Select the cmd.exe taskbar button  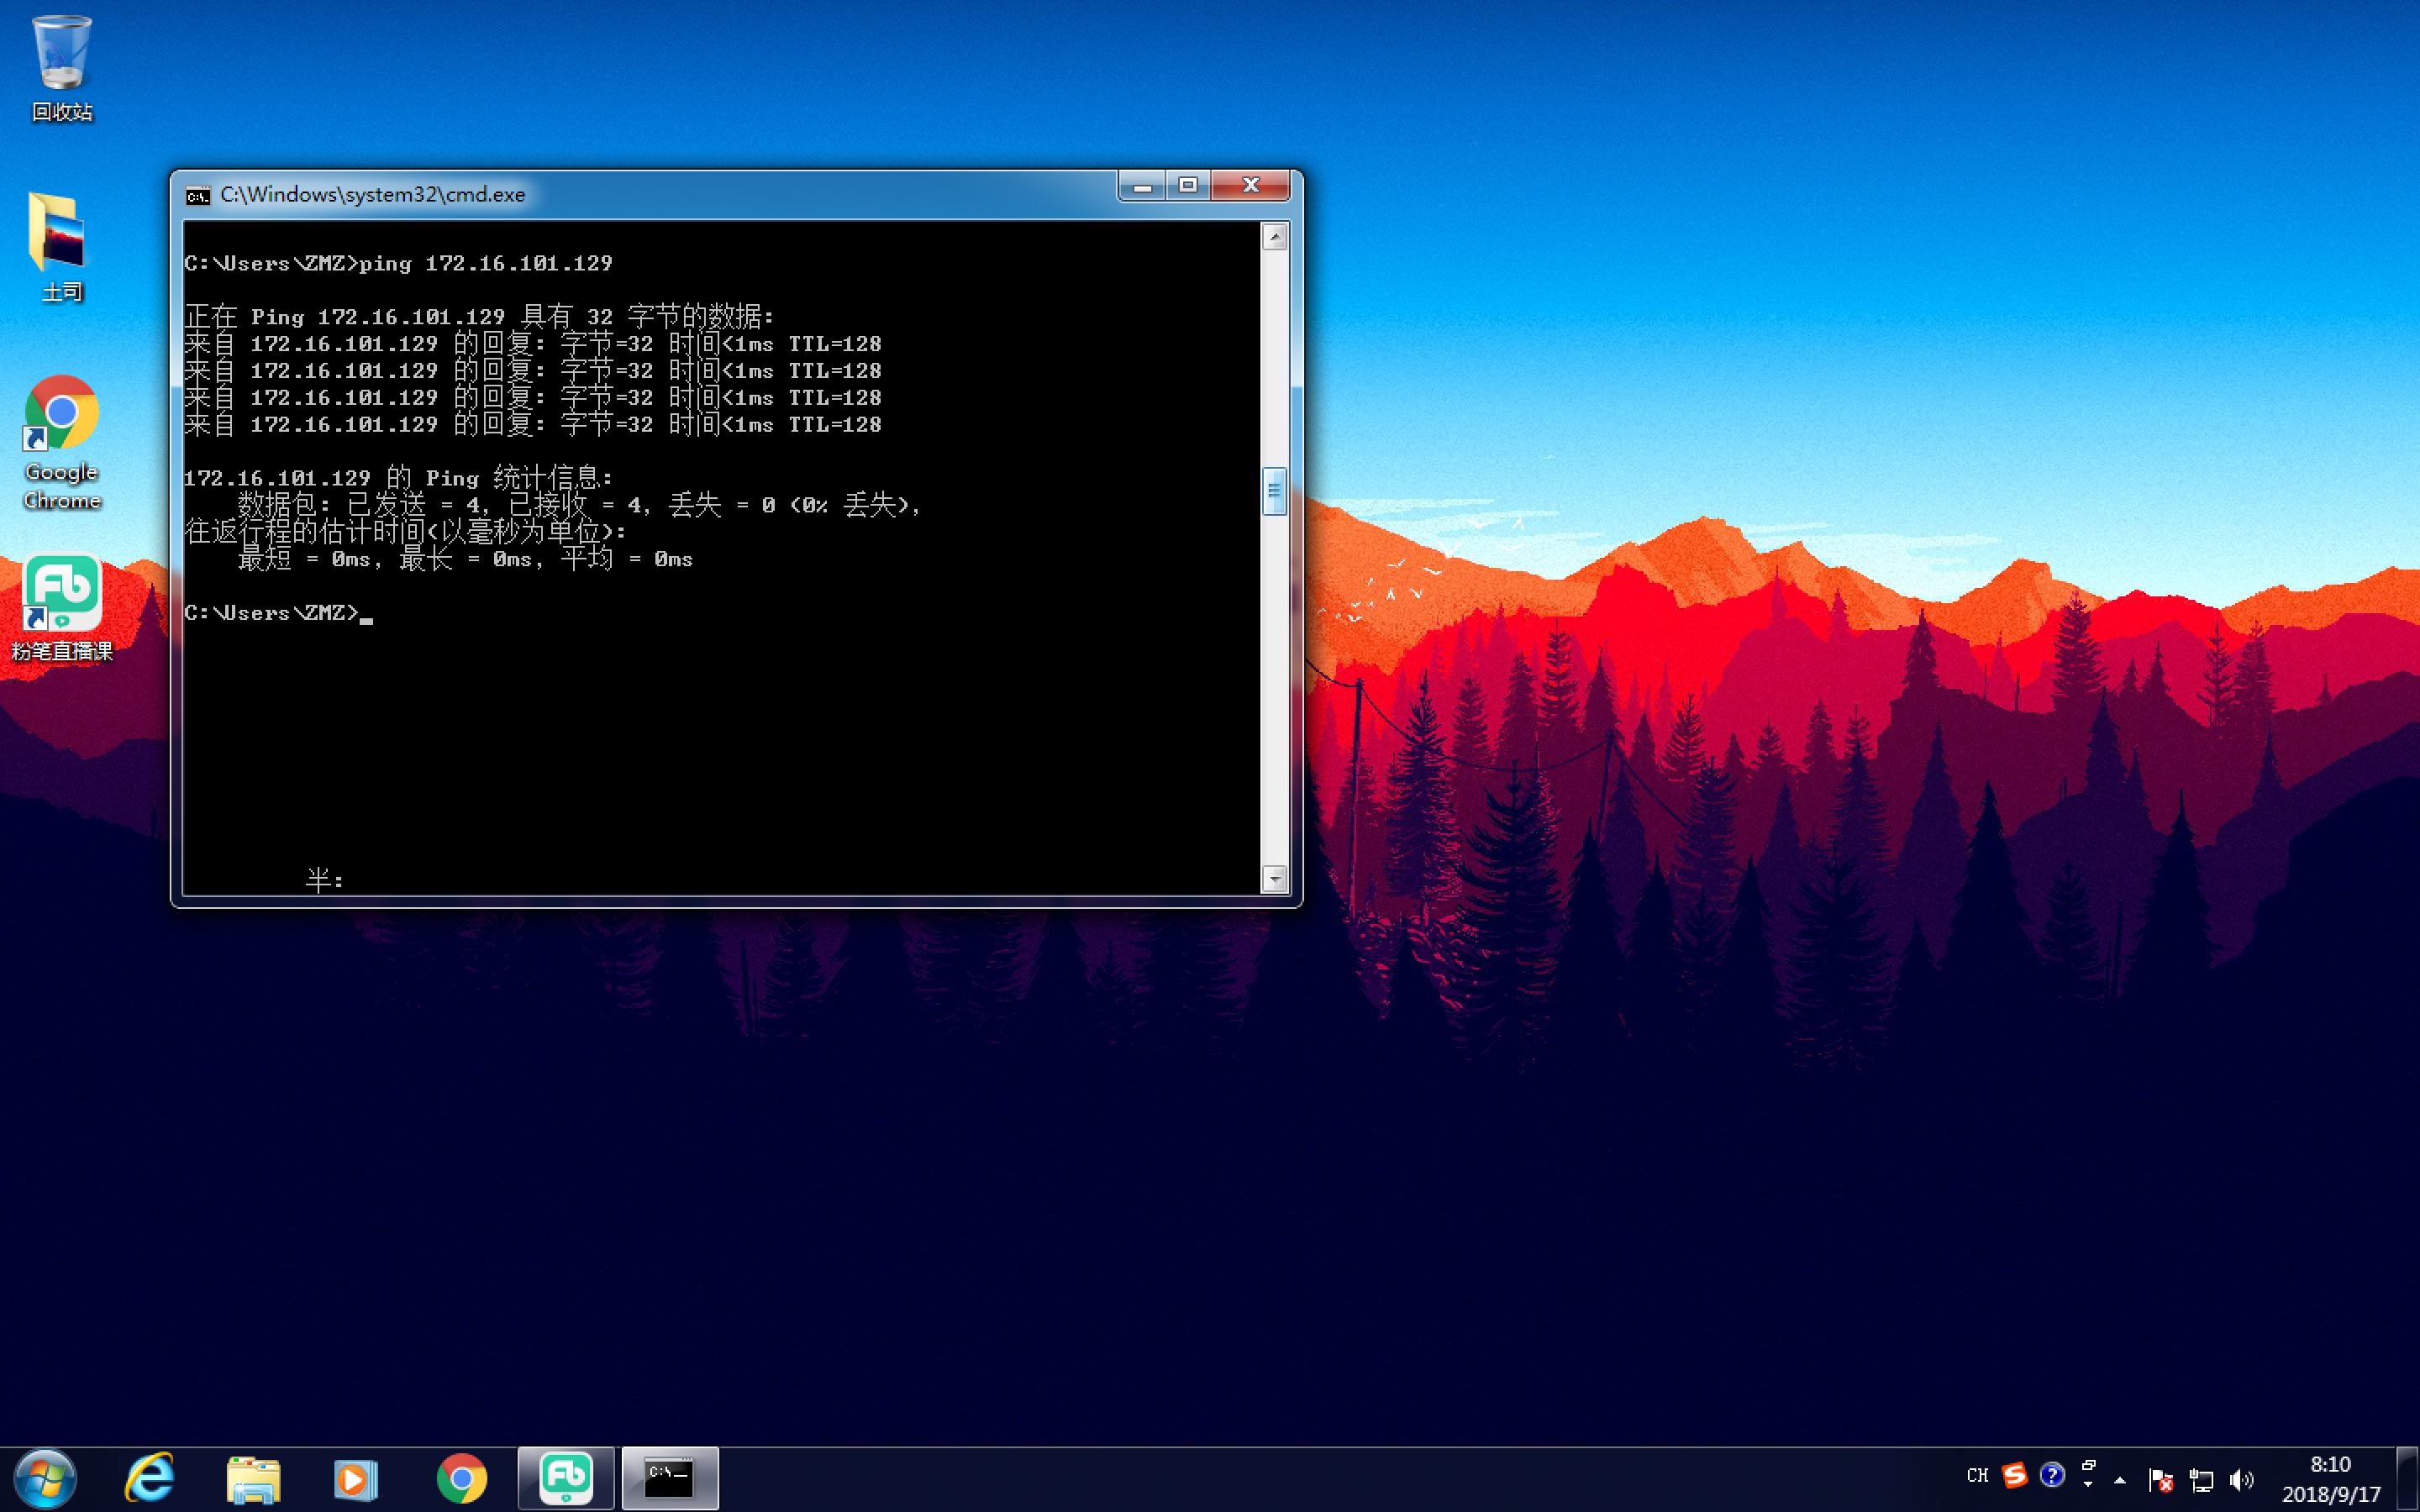(x=670, y=1478)
